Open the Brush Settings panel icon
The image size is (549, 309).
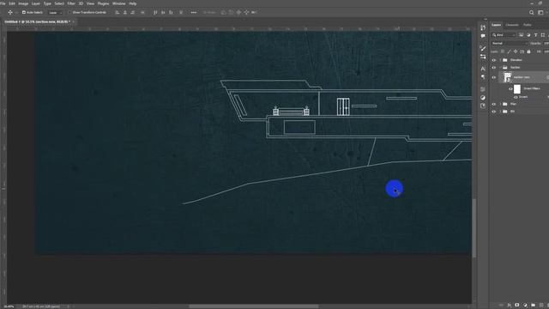tap(483, 48)
